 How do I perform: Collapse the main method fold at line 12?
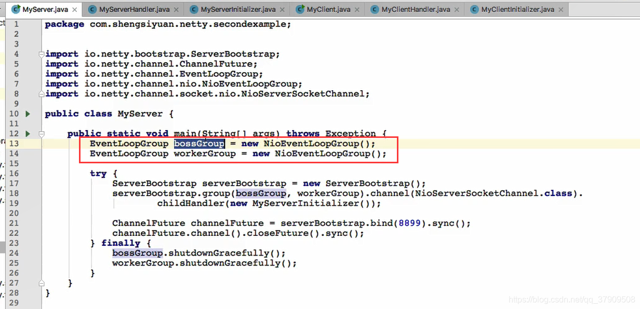tap(41, 134)
